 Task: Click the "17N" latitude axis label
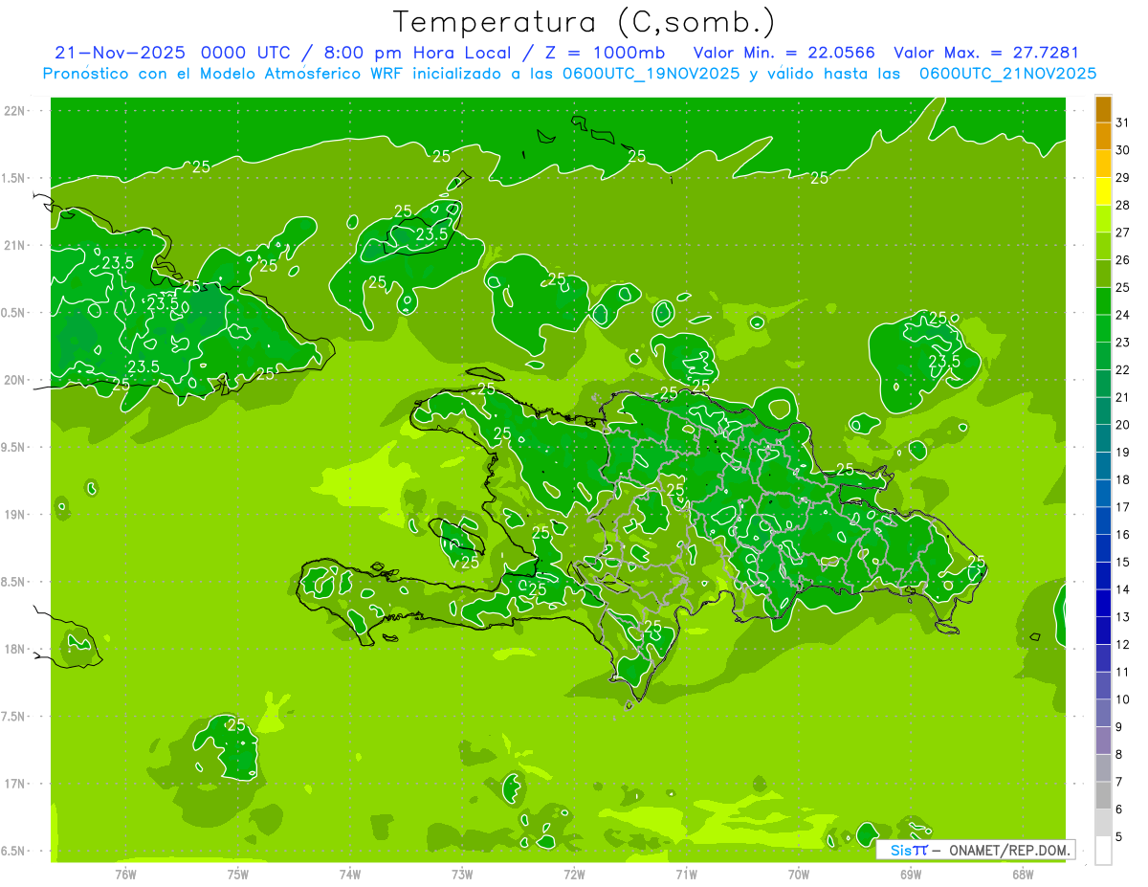[13, 784]
